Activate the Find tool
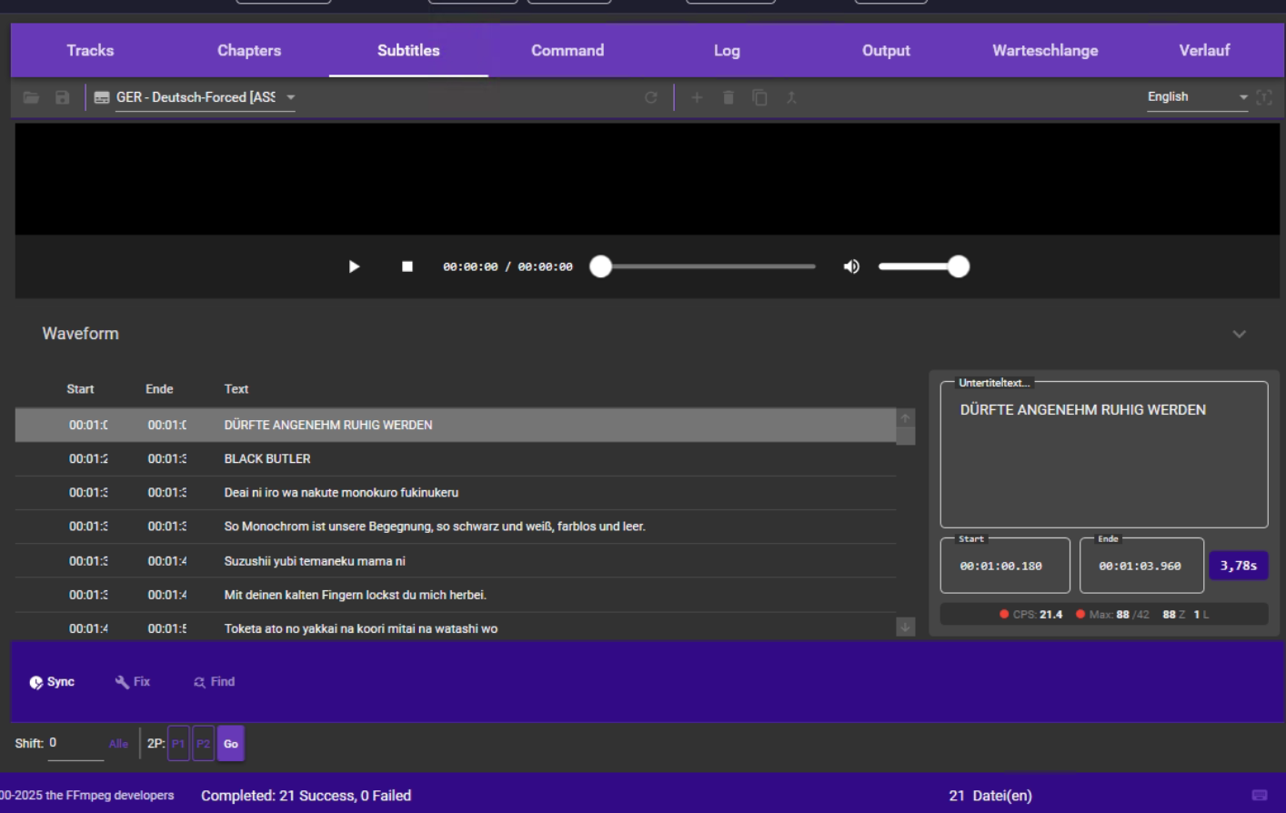This screenshot has width=1286, height=813. pos(214,681)
